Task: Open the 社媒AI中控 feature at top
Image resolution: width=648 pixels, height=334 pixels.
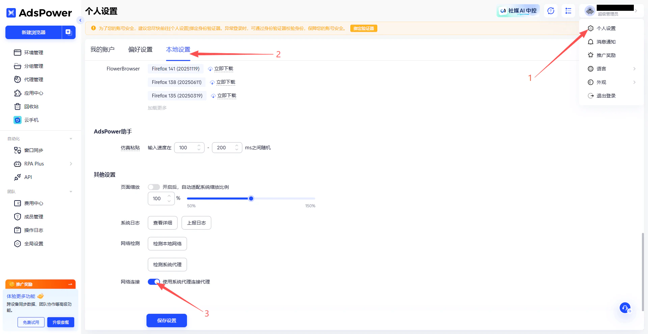Action: tap(518, 10)
